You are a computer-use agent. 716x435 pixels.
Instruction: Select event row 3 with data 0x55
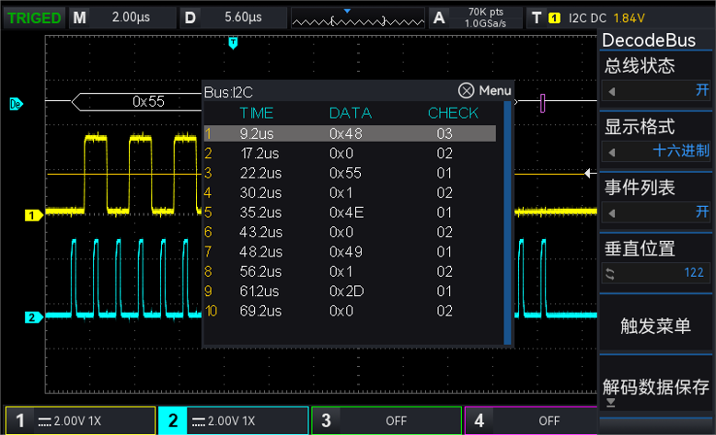point(350,173)
